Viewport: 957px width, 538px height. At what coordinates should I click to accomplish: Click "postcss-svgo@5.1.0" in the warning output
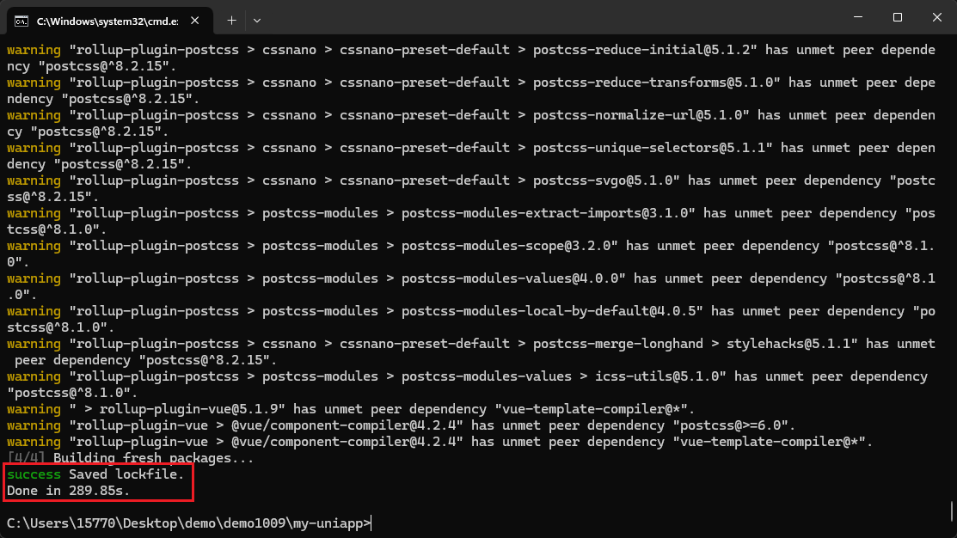[x=606, y=180]
